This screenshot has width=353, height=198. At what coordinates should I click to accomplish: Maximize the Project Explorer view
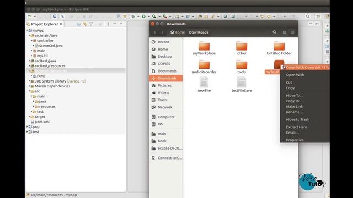[x=121, y=24]
